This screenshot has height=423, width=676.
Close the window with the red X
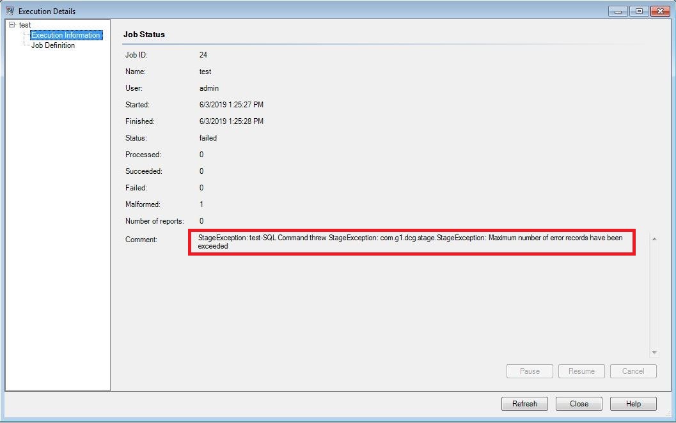tap(660, 12)
